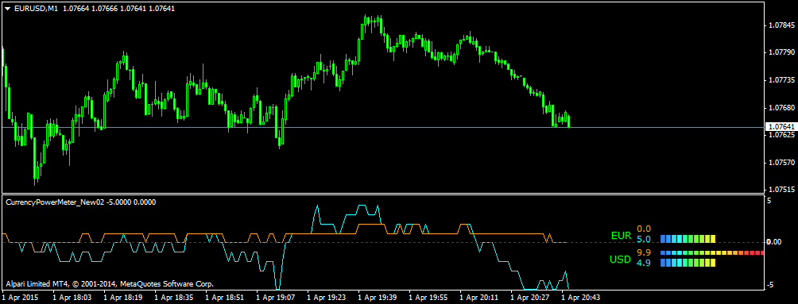
Task: Select the 1 Apr 20:27 time label
Action: [x=530, y=297]
